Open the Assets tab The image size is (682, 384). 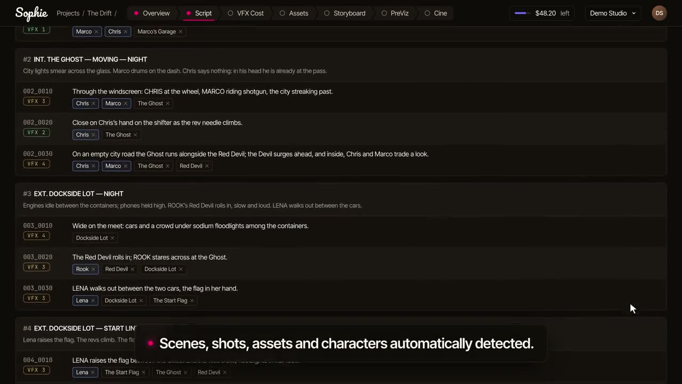[294, 13]
